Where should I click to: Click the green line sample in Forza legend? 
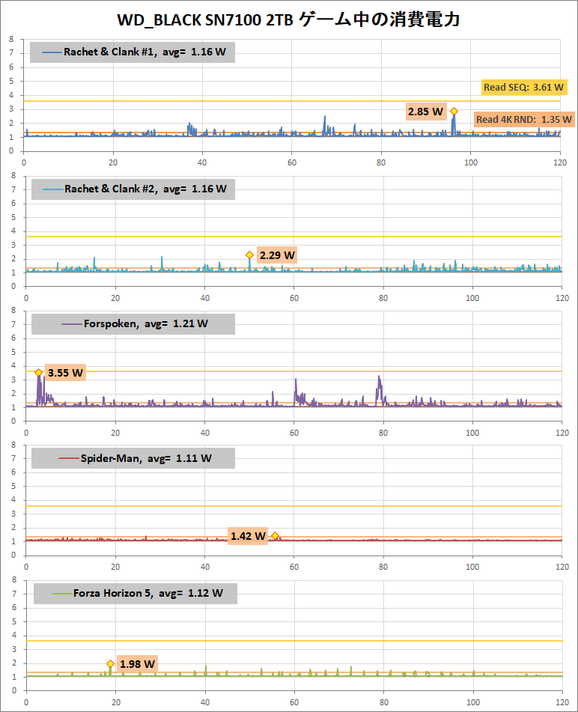pos(62,593)
